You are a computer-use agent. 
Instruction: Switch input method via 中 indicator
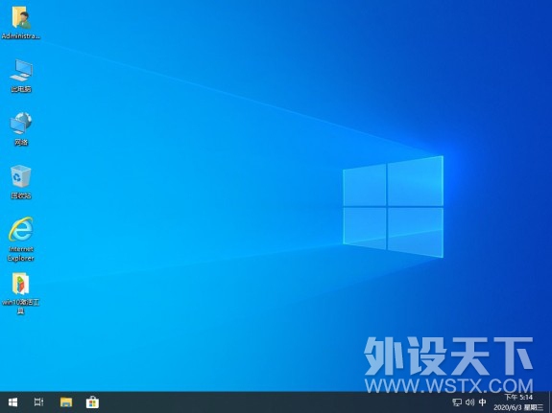[x=483, y=402]
